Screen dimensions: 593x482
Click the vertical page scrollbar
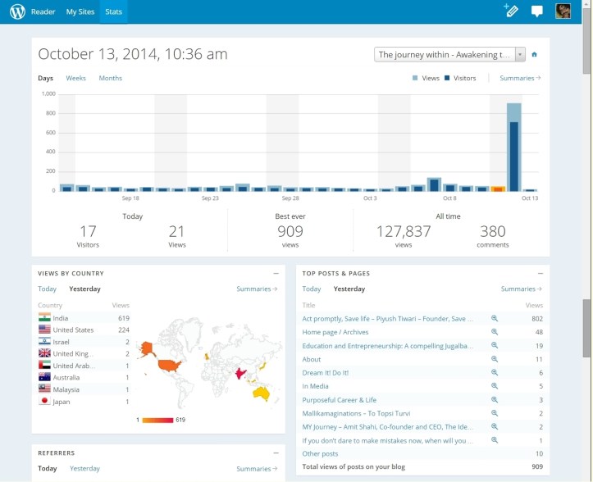pyautogui.click(x=586, y=328)
